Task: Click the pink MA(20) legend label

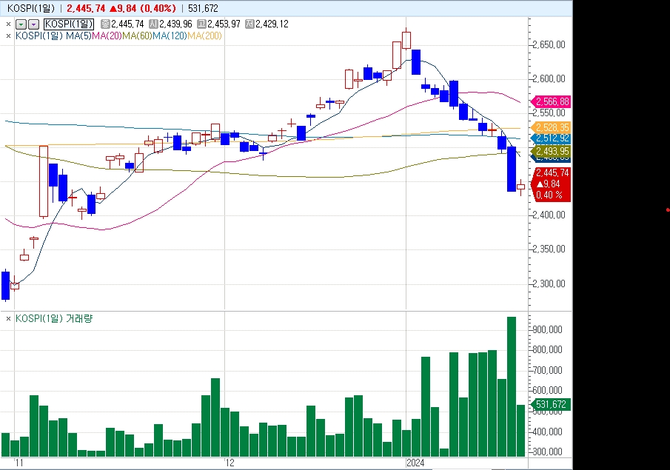Action: (107, 35)
